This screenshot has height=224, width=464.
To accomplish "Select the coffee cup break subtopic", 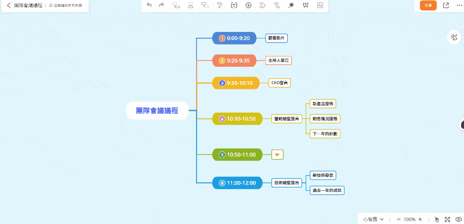I will click(277, 154).
